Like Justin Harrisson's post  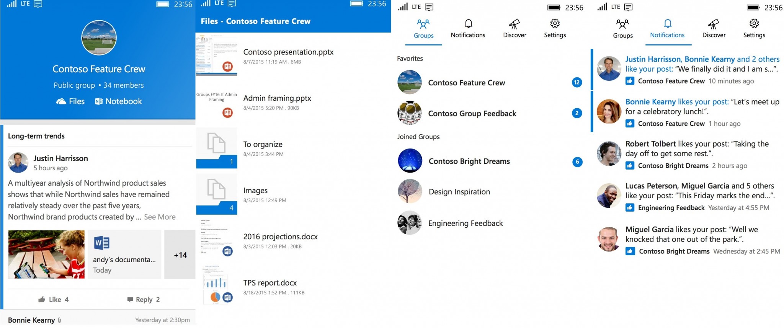[x=54, y=299]
